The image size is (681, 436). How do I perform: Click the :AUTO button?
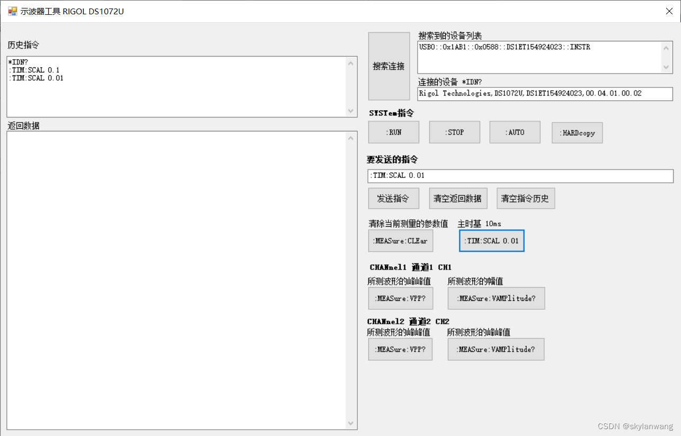pos(515,132)
